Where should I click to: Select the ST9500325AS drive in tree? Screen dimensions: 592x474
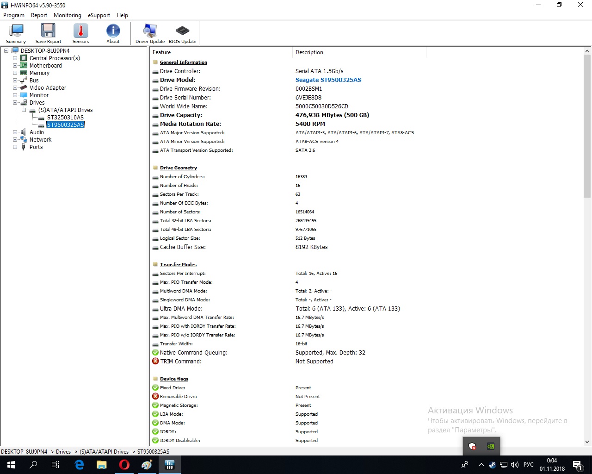click(x=65, y=125)
